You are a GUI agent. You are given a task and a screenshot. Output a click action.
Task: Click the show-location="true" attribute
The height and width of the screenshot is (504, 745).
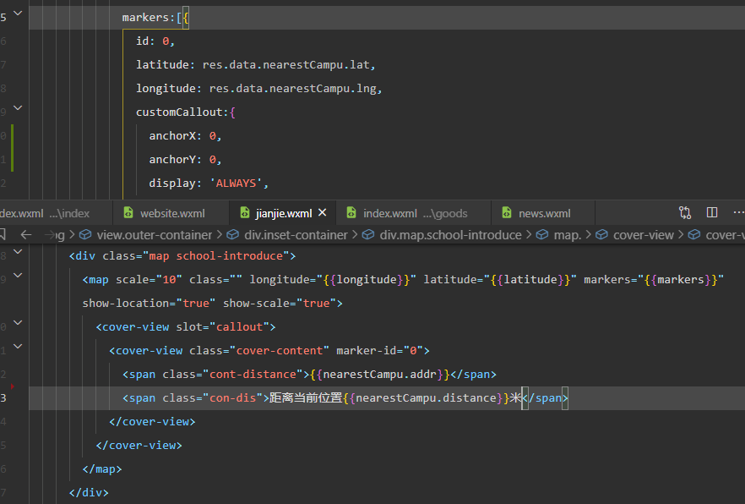coord(149,304)
